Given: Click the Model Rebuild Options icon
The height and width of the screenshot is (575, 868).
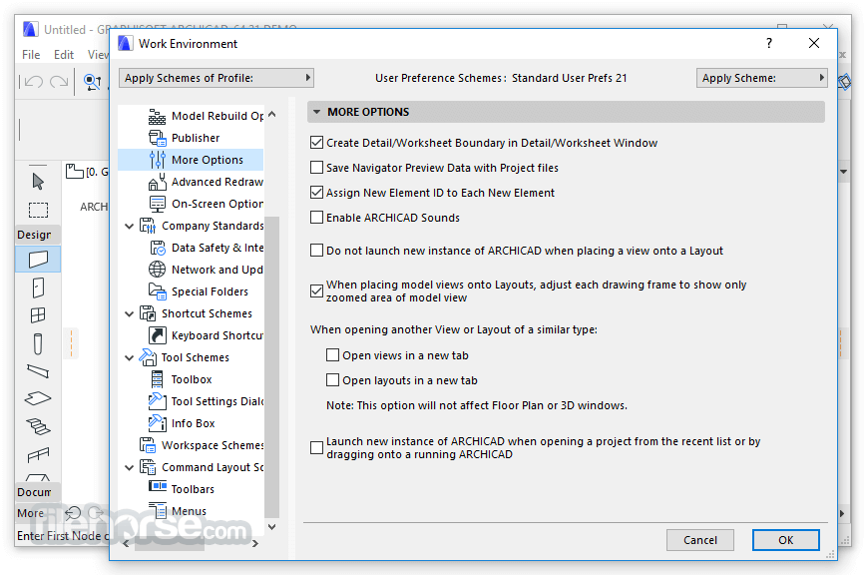Looking at the screenshot, I should [158, 116].
